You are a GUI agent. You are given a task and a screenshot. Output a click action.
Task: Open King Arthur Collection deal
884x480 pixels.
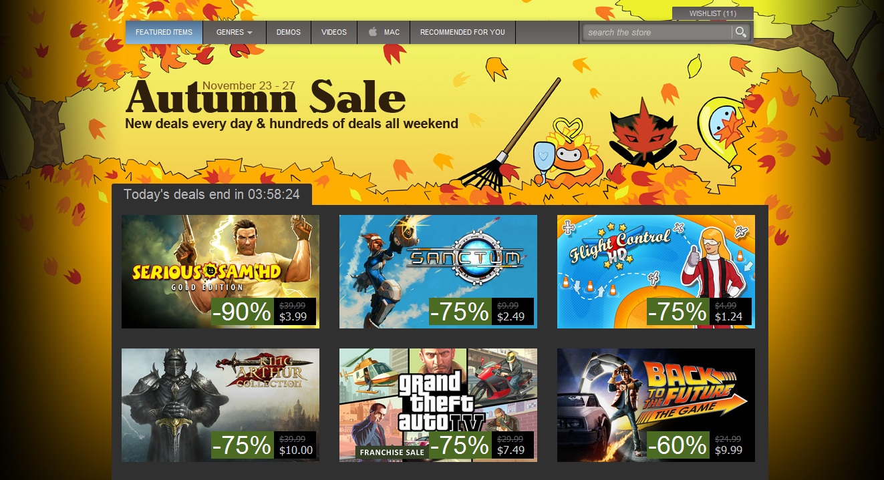[220, 405]
